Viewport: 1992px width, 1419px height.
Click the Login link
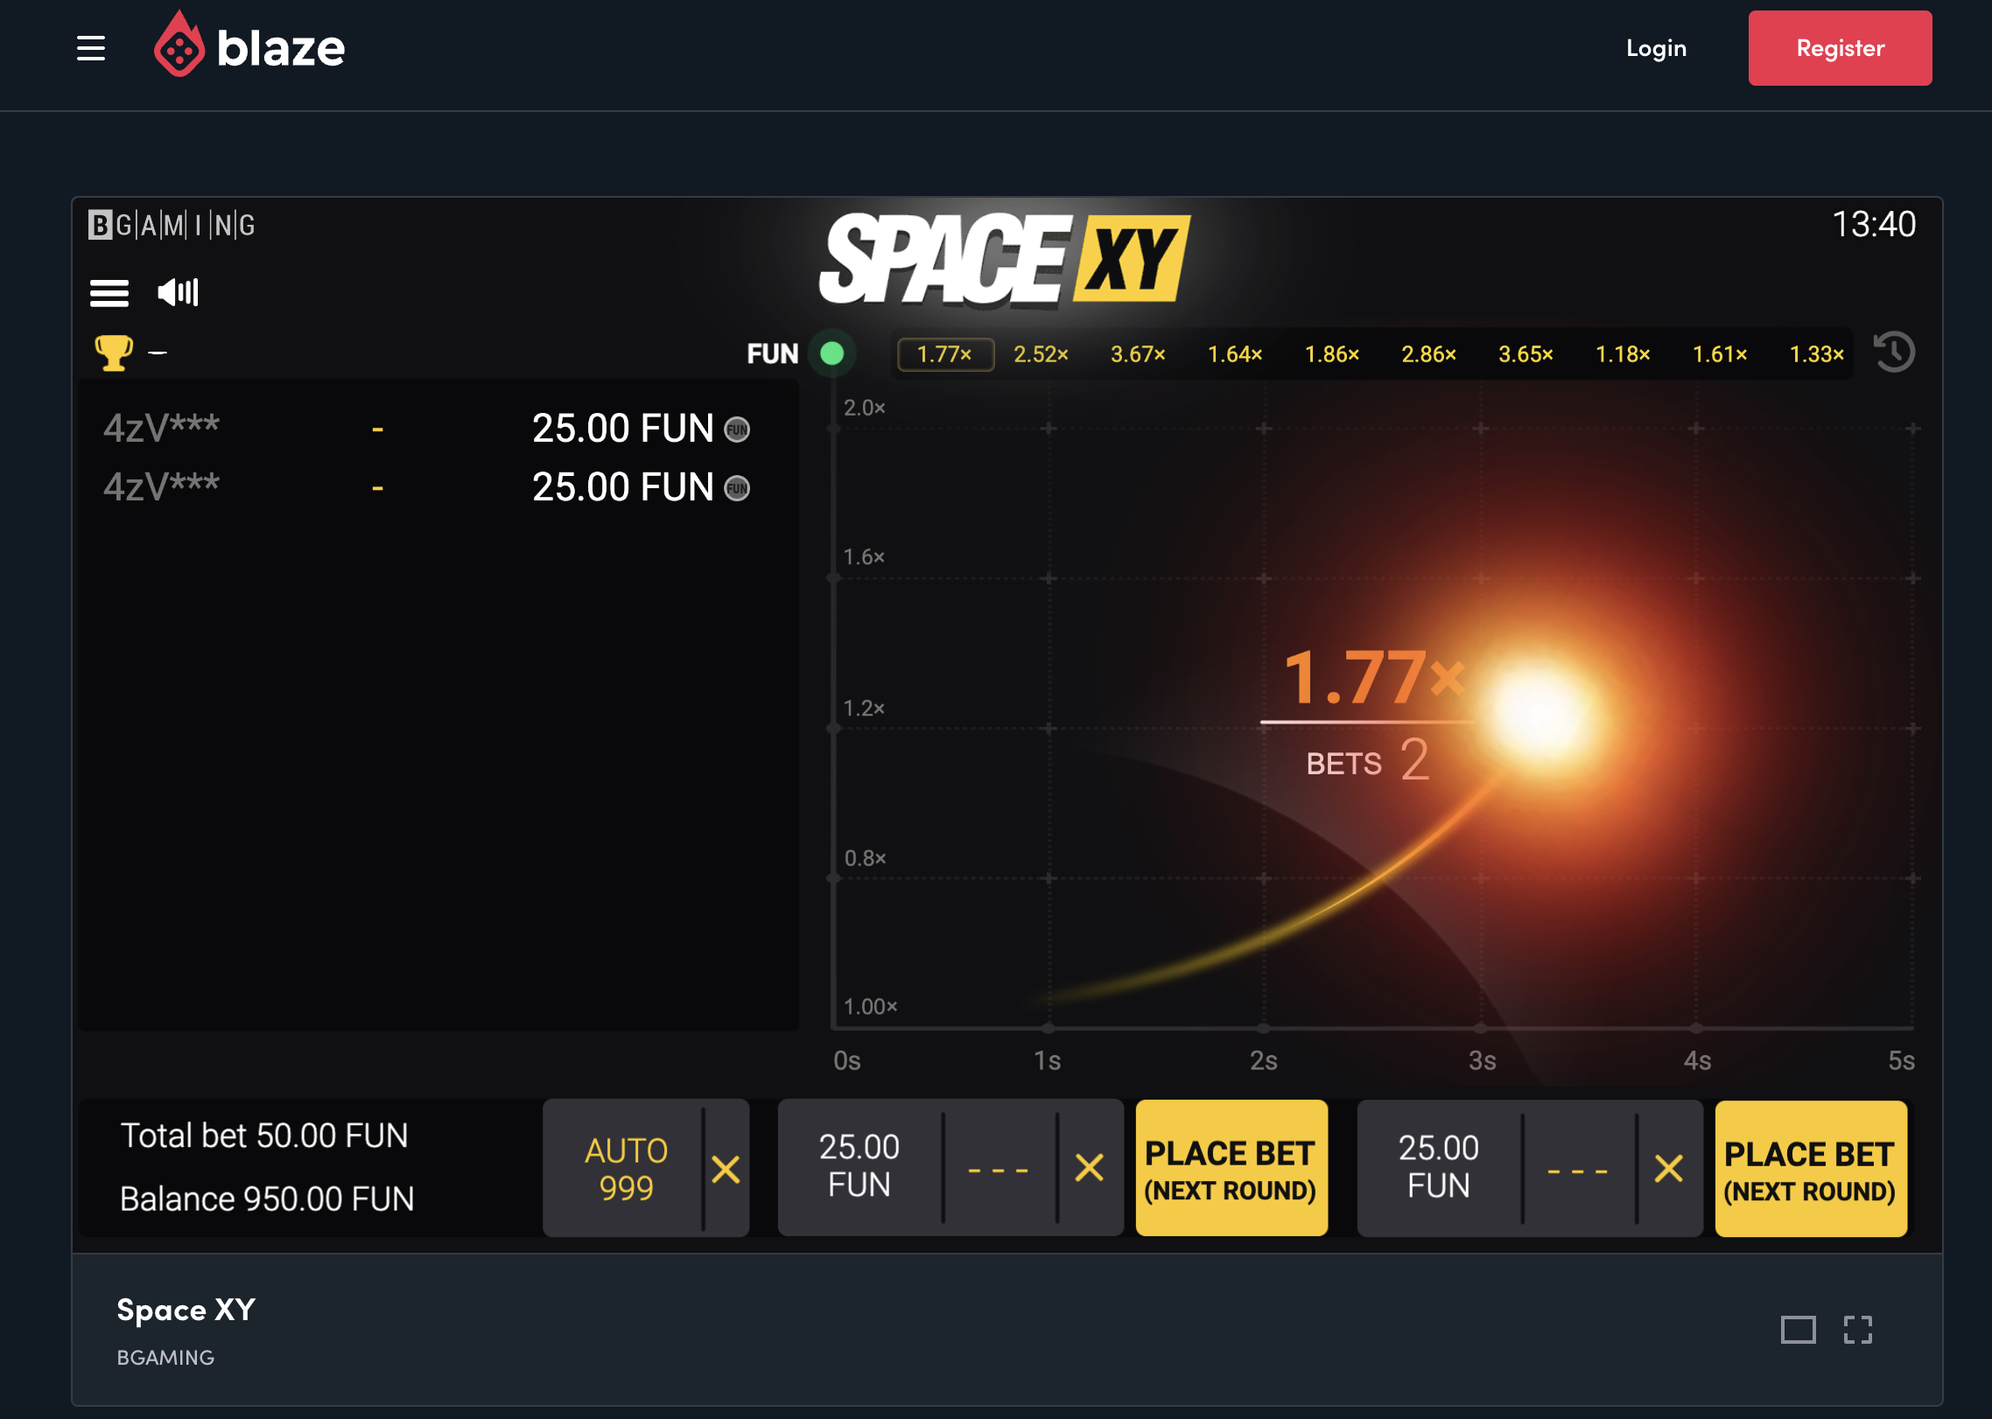[x=1656, y=48]
